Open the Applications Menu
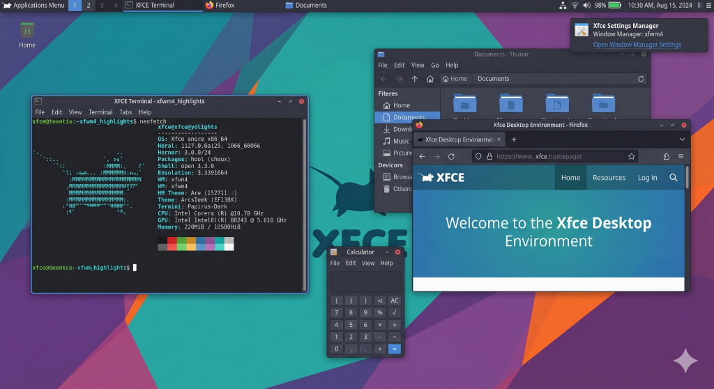Viewport: 714px width, 389px height. pos(33,6)
